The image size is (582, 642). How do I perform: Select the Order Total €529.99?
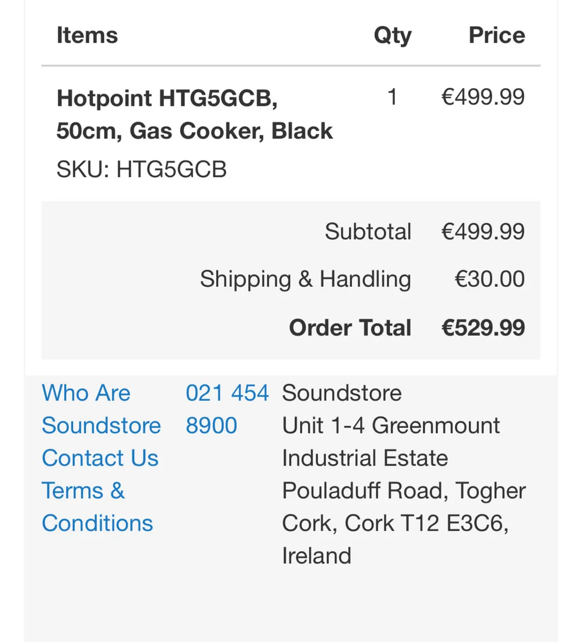(x=482, y=327)
